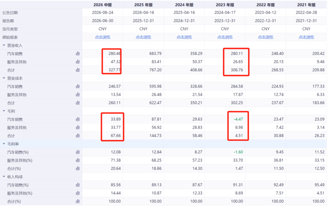Show chart for 营业成本 合计 row
This screenshot has height=208, width=330.
click(78, 103)
